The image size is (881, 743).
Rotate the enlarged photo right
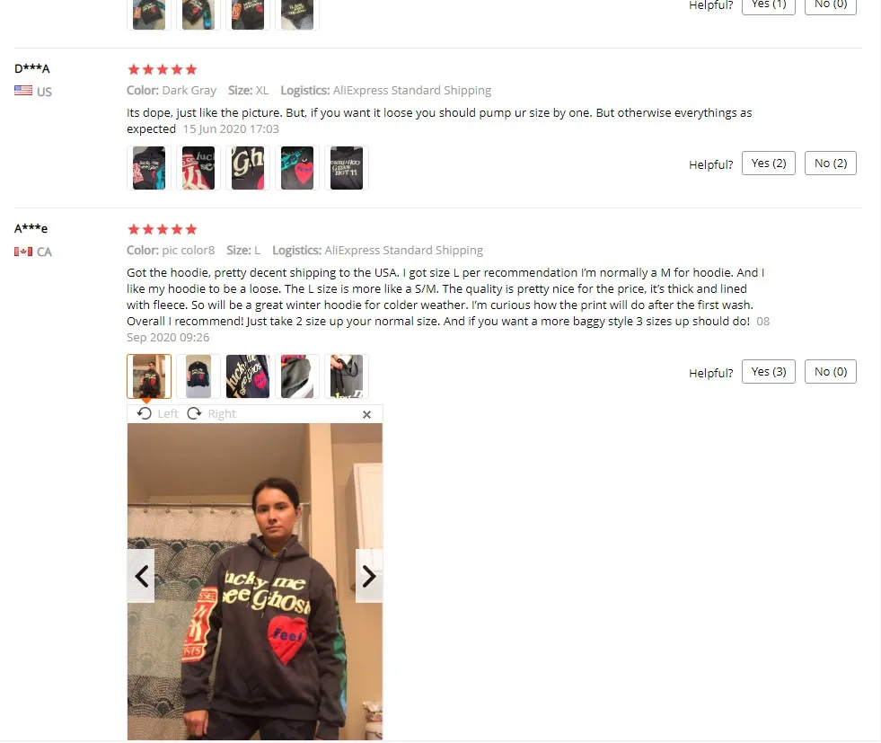click(211, 413)
